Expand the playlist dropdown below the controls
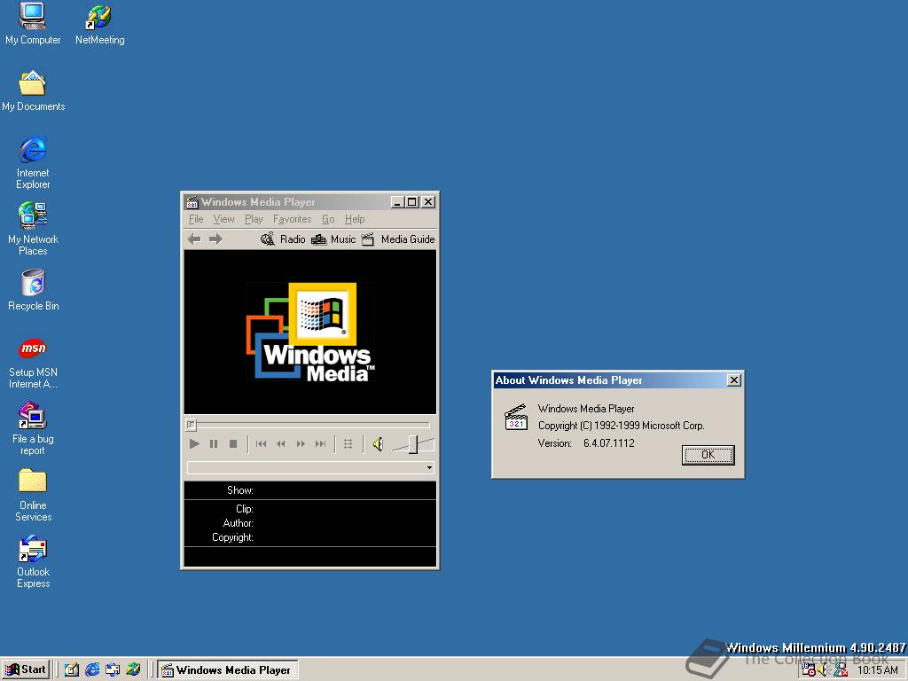The width and height of the screenshot is (908, 681). coord(429,468)
